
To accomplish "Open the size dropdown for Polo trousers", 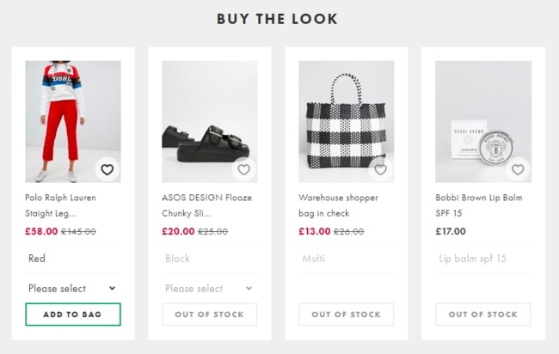I will click(72, 289).
